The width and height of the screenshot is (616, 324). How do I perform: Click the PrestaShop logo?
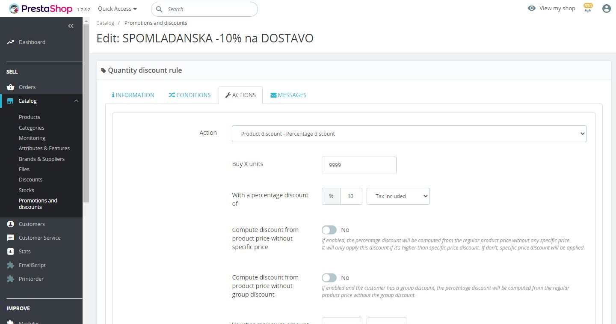(x=41, y=9)
